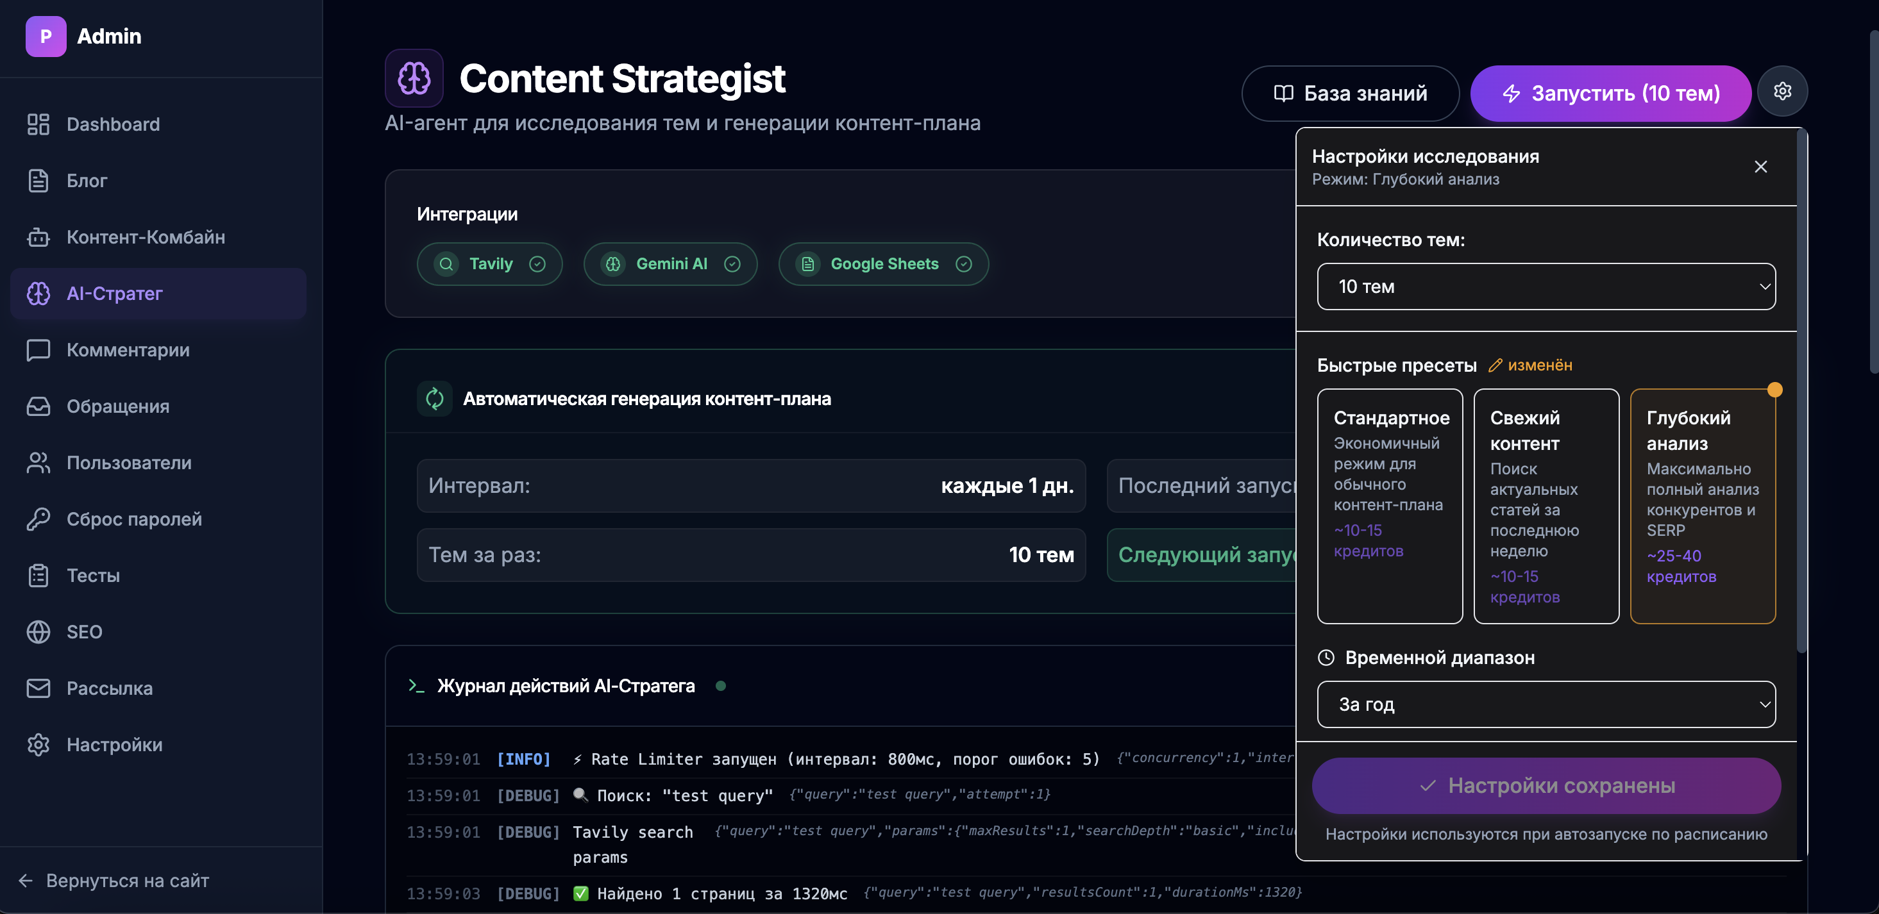Image resolution: width=1879 pixels, height=914 pixels.
Task: Click the Интервал каждые 1 дн. field
Action: [750, 485]
